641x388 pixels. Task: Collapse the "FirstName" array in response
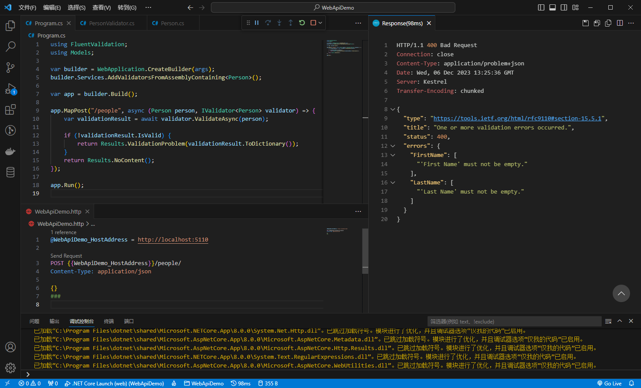[x=393, y=155]
